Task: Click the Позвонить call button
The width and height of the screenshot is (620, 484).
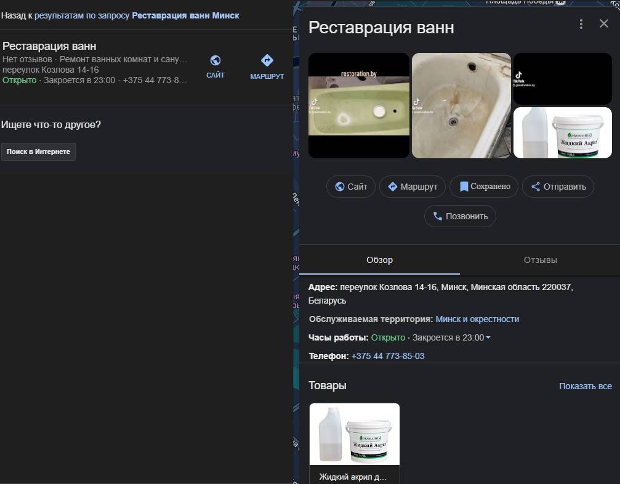Action: click(460, 216)
